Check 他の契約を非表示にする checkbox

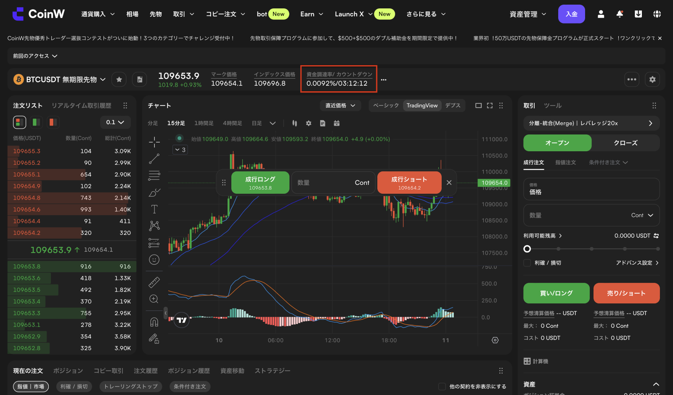(x=442, y=387)
